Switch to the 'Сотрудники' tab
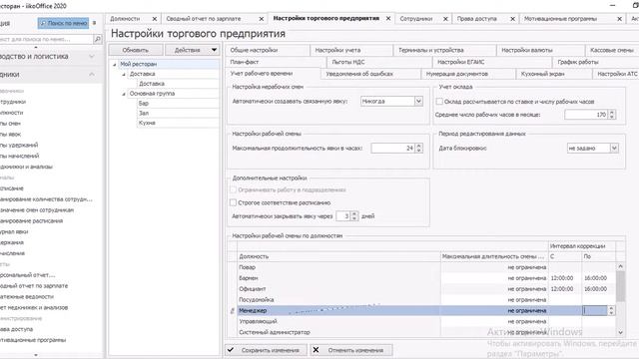The image size is (639, 359). tap(416, 19)
